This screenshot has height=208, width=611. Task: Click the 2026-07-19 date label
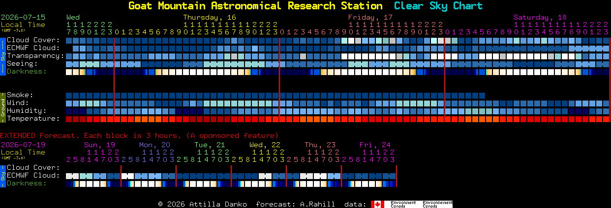click(x=23, y=145)
